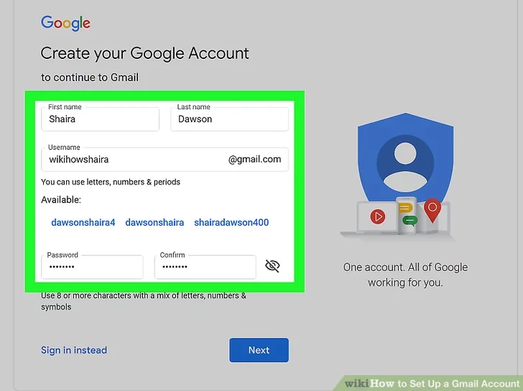Click the Google logo
Viewport: 523px width, 391px height.
(65, 23)
